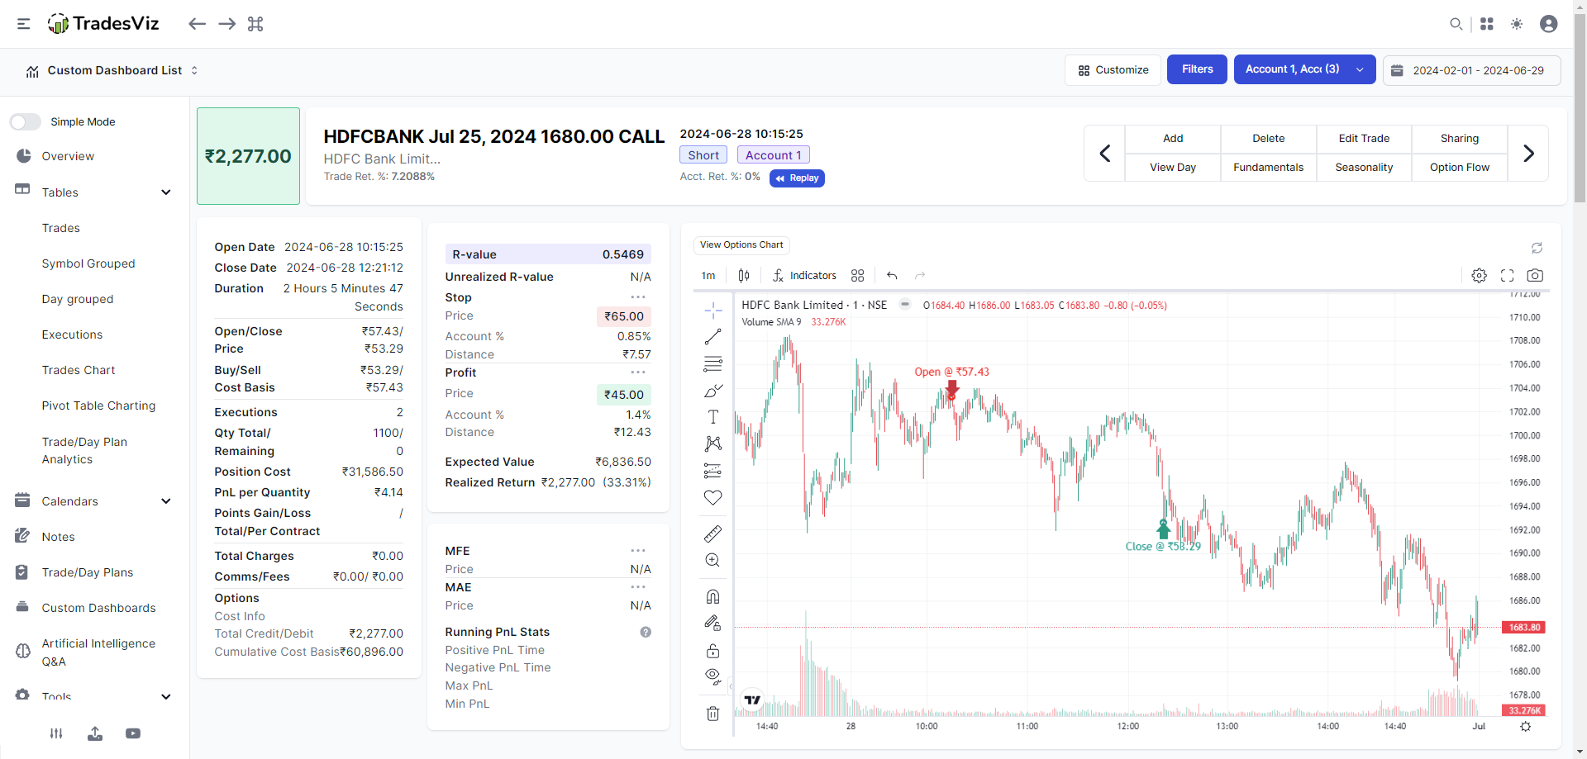Open chart settings gear

1480,276
